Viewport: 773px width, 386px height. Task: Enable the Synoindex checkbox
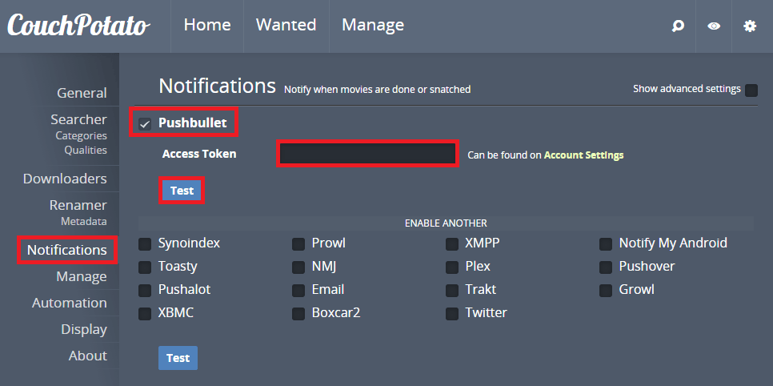click(x=145, y=243)
